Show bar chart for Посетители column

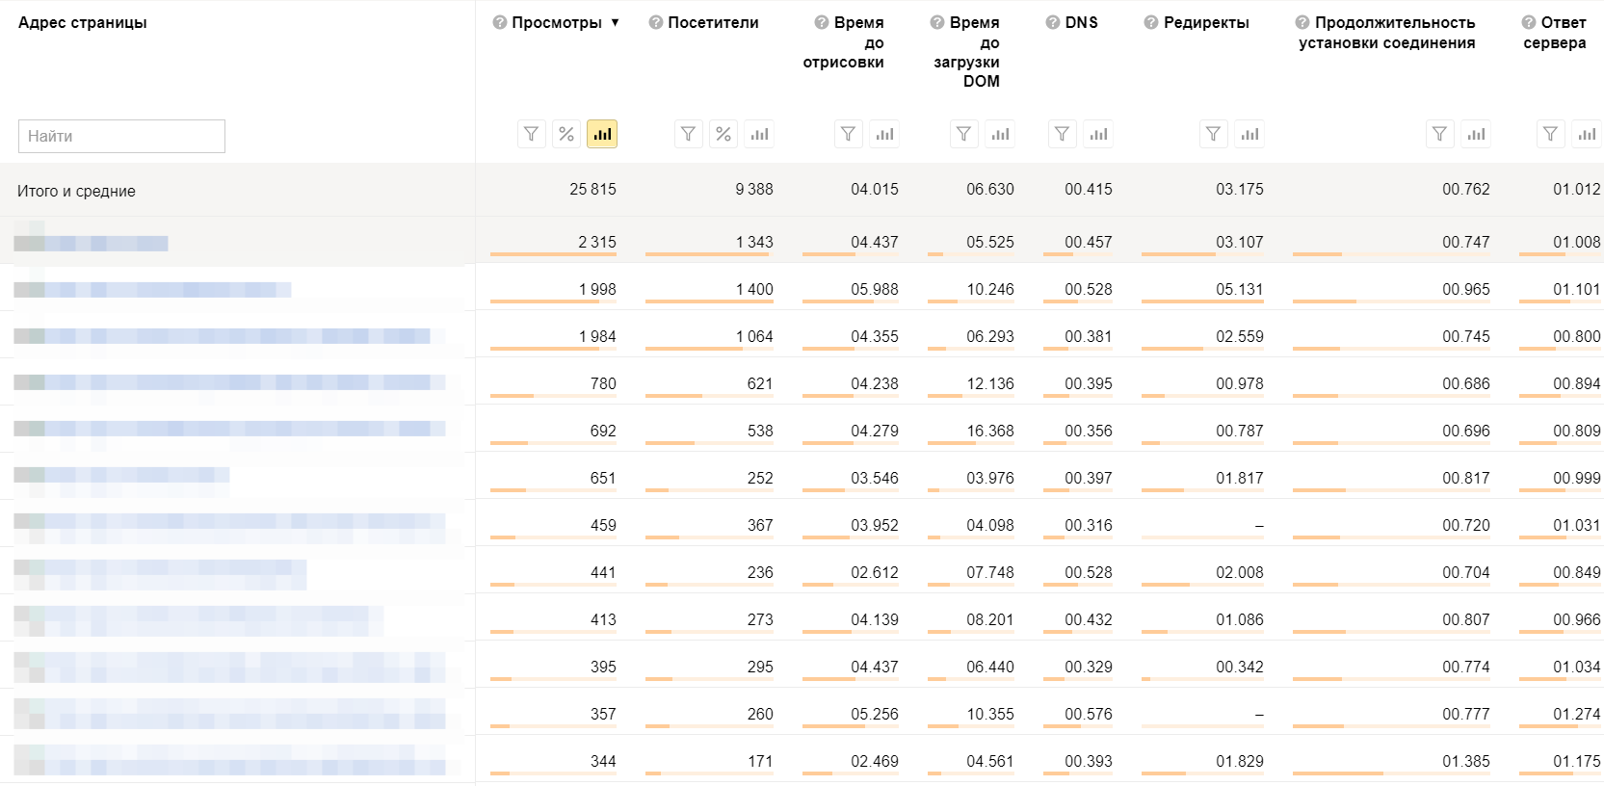click(x=759, y=134)
